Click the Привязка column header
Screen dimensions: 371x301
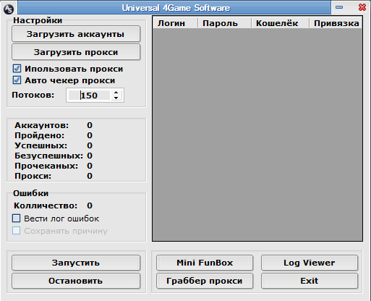tap(336, 23)
